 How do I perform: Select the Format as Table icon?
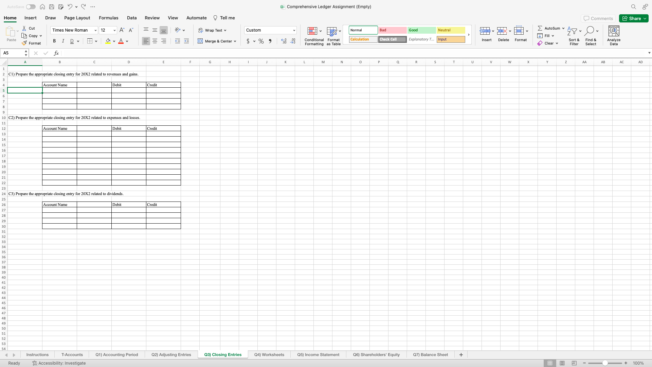pyautogui.click(x=332, y=31)
